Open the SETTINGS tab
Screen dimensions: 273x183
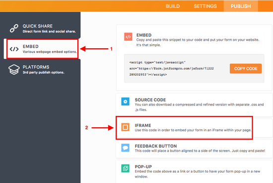[x=205, y=6]
